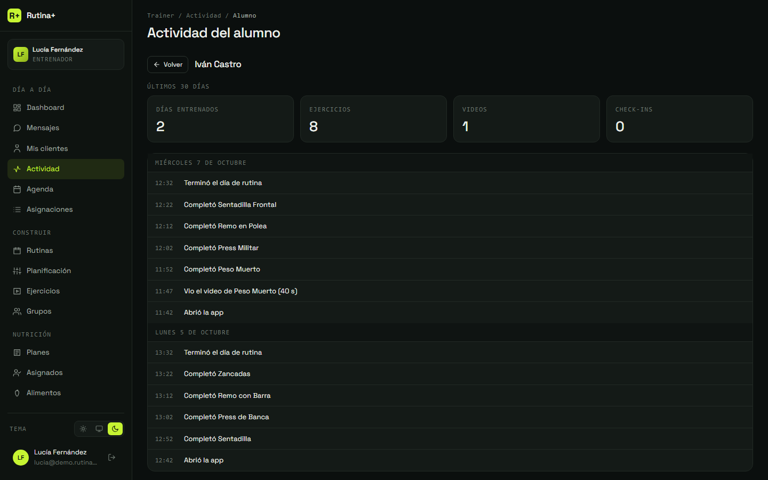Select 12:32 'Terminó el día de rutina'
Screen dimensions: 768x480
pos(450,183)
